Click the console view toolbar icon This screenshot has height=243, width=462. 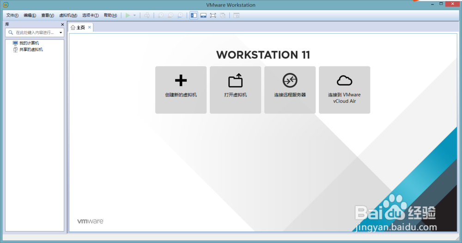point(236,15)
